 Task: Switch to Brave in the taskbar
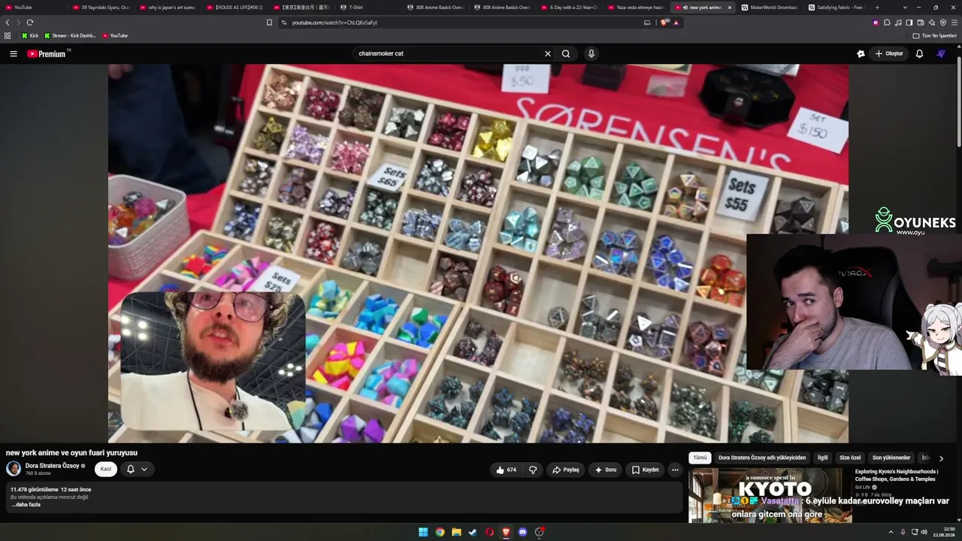coord(506,532)
